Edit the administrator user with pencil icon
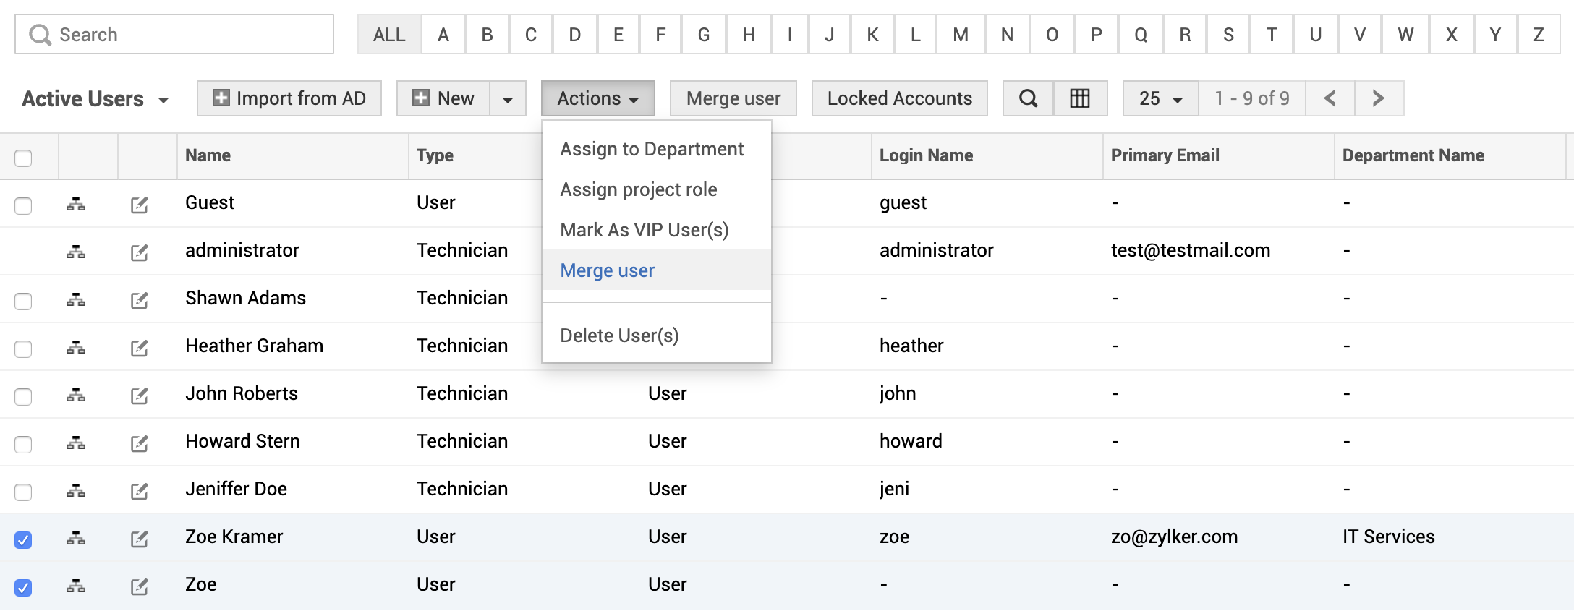This screenshot has width=1574, height=611. click(140, 252)
